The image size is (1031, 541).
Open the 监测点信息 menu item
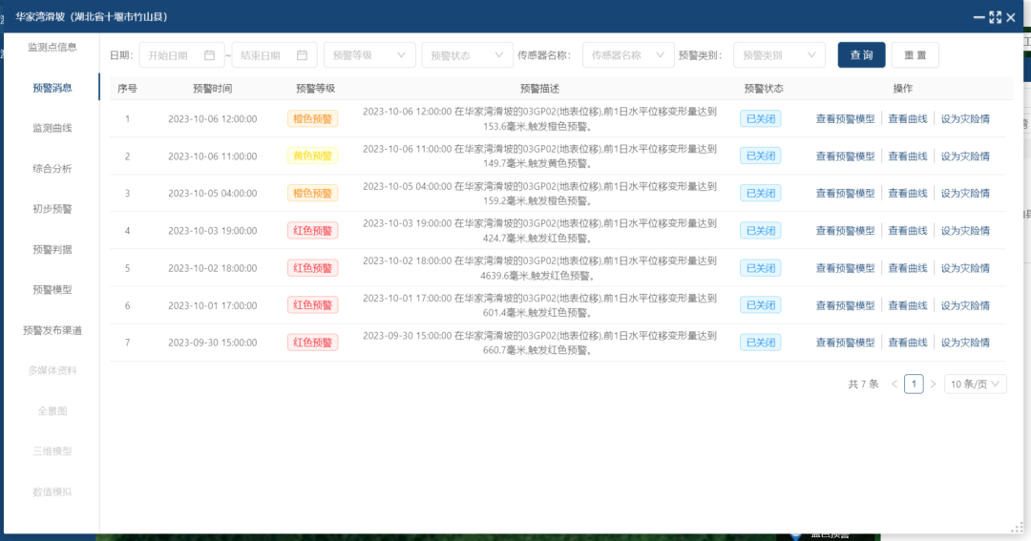tap(52, 48)
